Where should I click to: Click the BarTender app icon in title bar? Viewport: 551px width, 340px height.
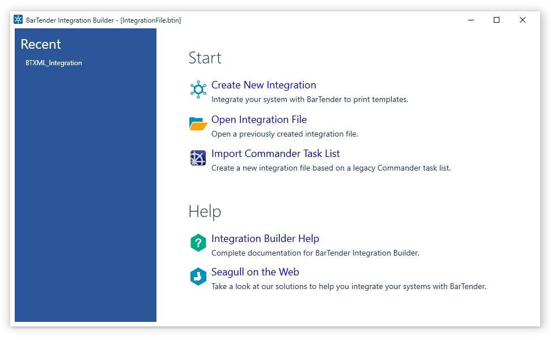pyautogui.click(x=18, y=19)
